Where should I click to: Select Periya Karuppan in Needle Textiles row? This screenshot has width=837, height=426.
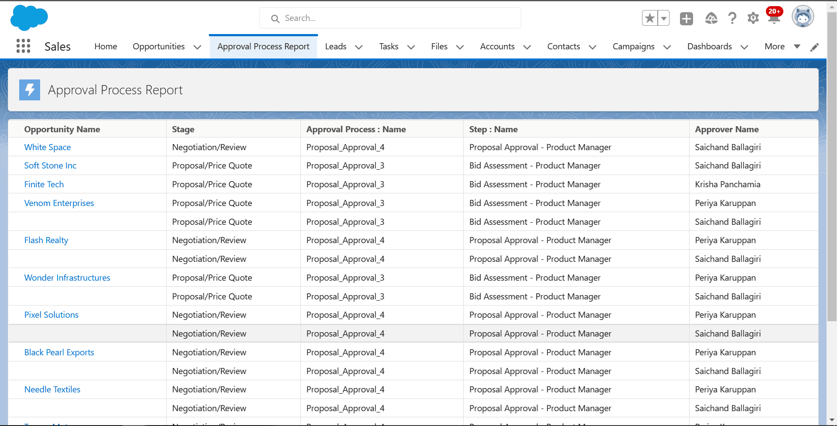[x=725, y=389]
